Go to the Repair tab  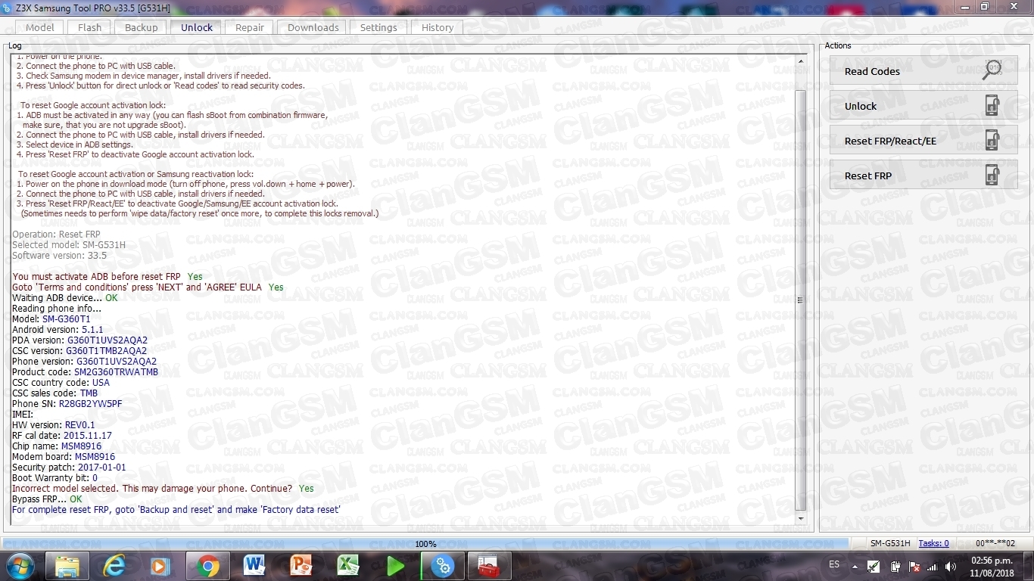(x=250, y=27)
